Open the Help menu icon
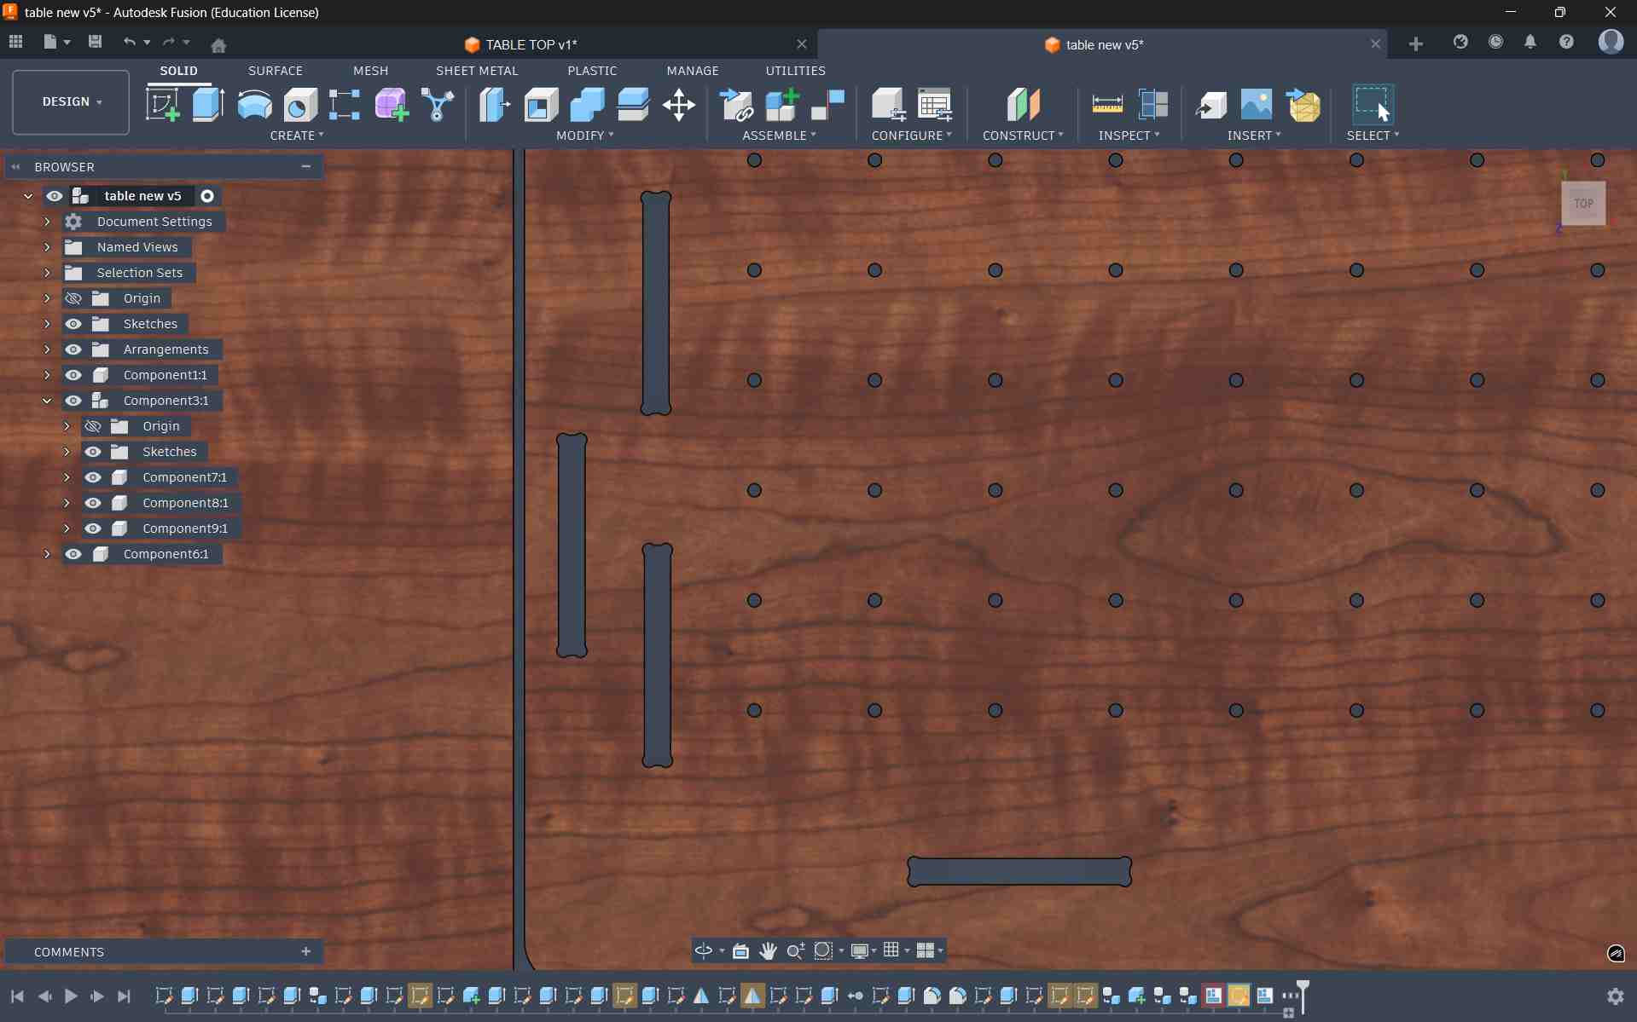This screenshot has height=1022, width=1637. [x=1566, y=42]
